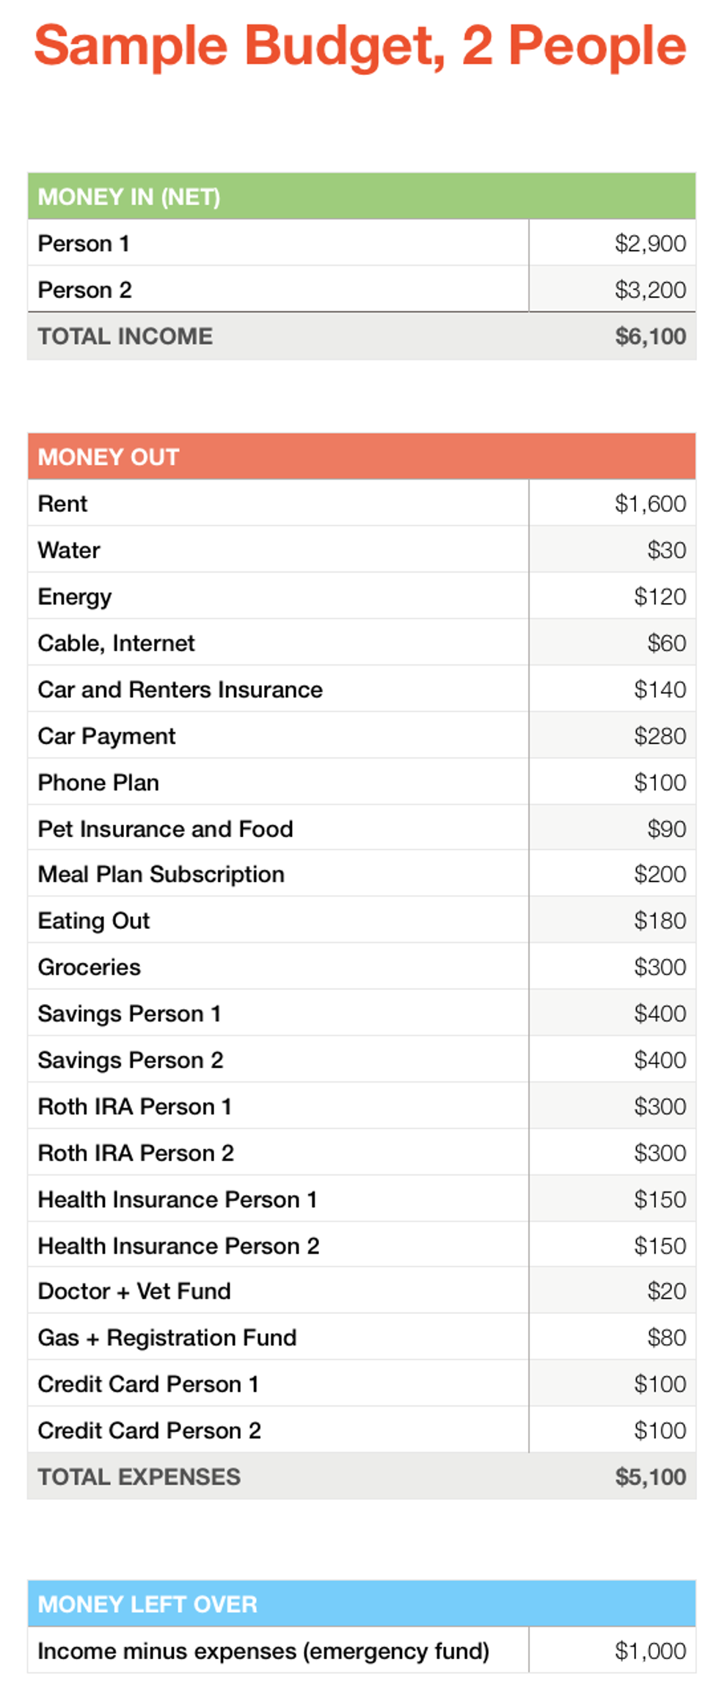The image size is (719, 1684).
Task: Select the MONEY OUT orange header
Action: (x=109, y=457)
